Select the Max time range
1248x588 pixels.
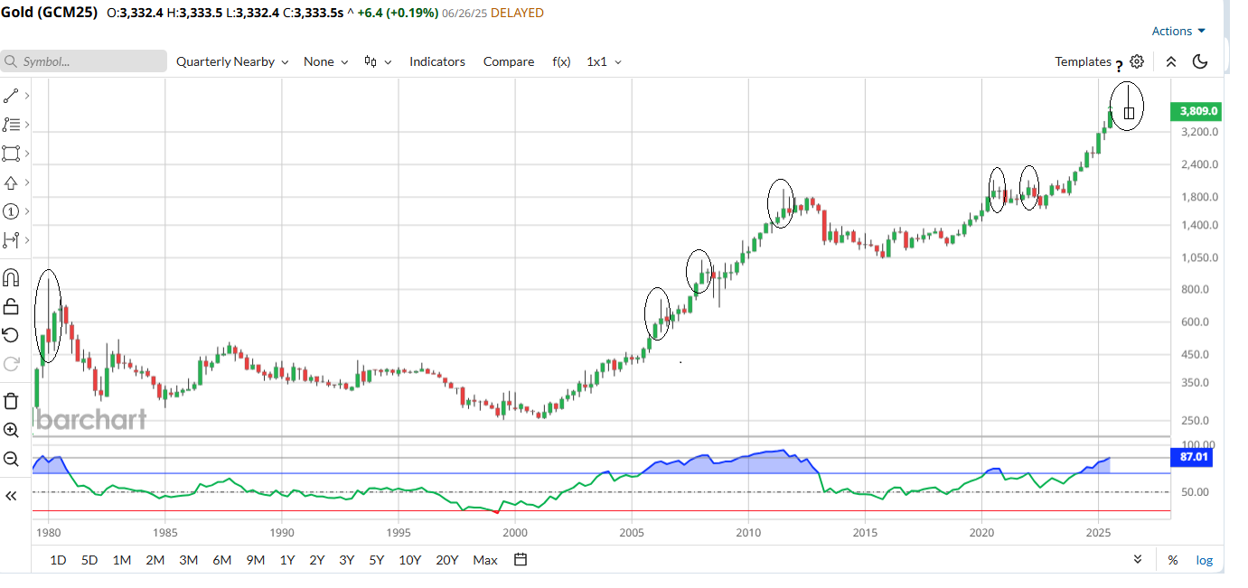485,560
